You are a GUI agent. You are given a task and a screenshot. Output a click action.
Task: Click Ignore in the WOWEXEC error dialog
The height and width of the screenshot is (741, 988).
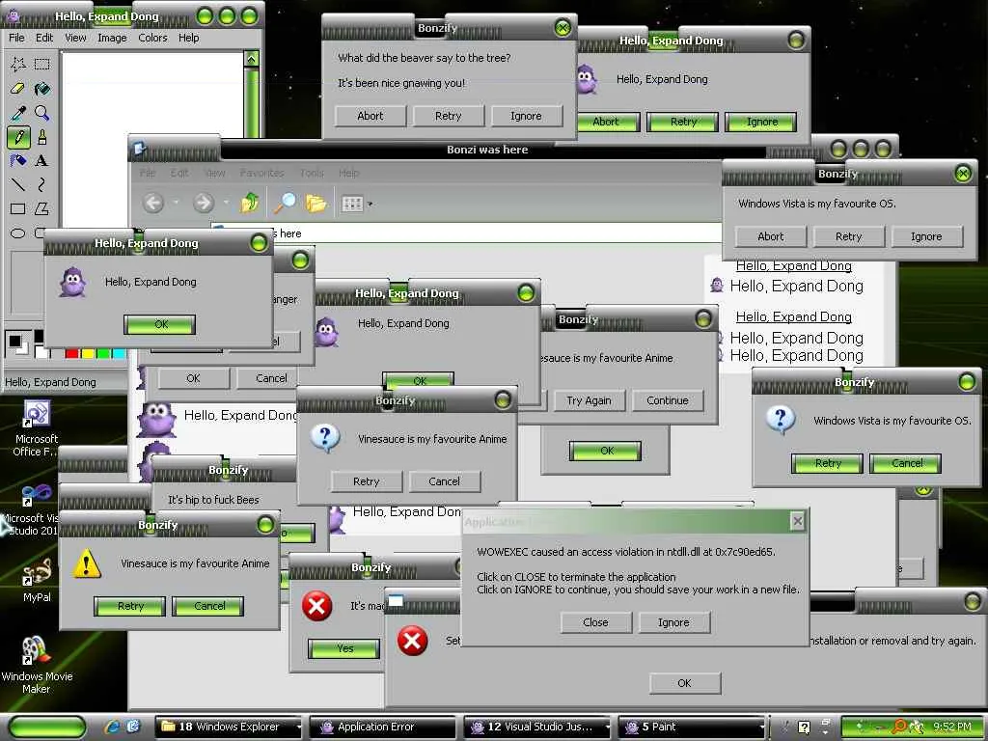tap(673, 622)
